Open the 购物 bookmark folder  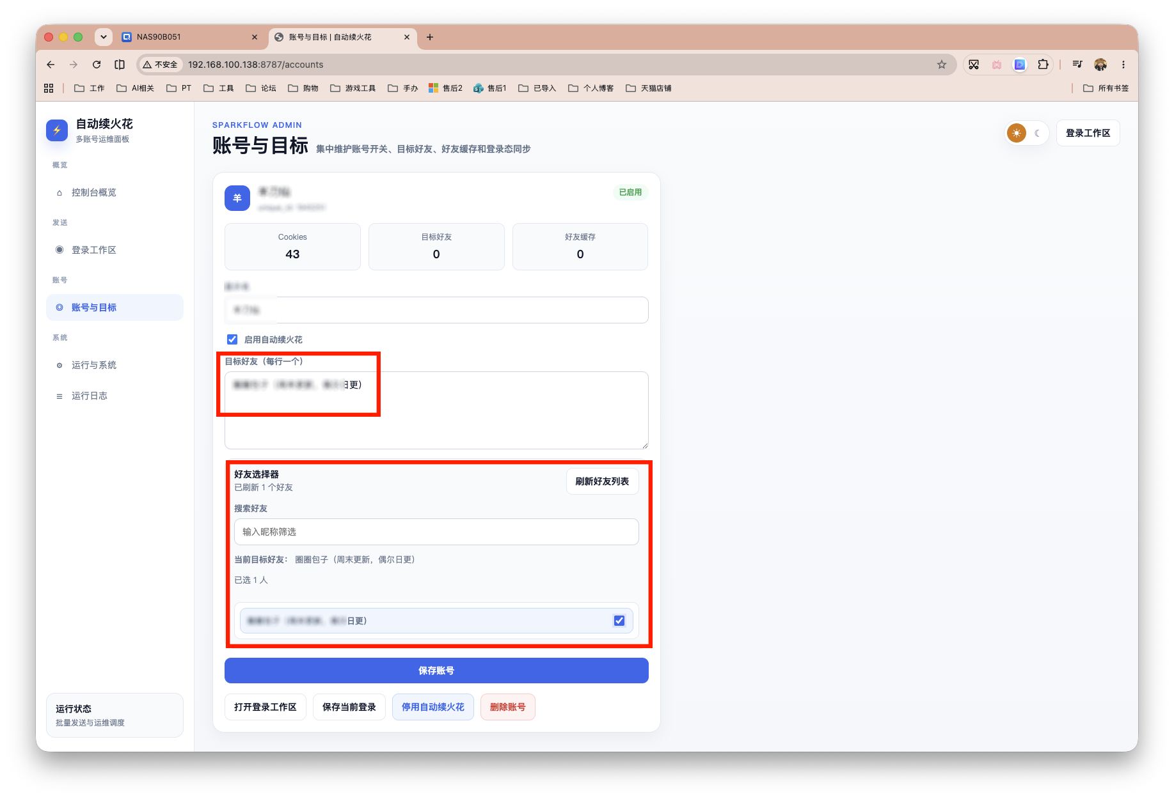[303, 88]
